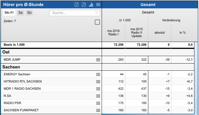Viewport: 199px width, 115px height.
Task: Export table as PDF document
Action: pos(84,5)
